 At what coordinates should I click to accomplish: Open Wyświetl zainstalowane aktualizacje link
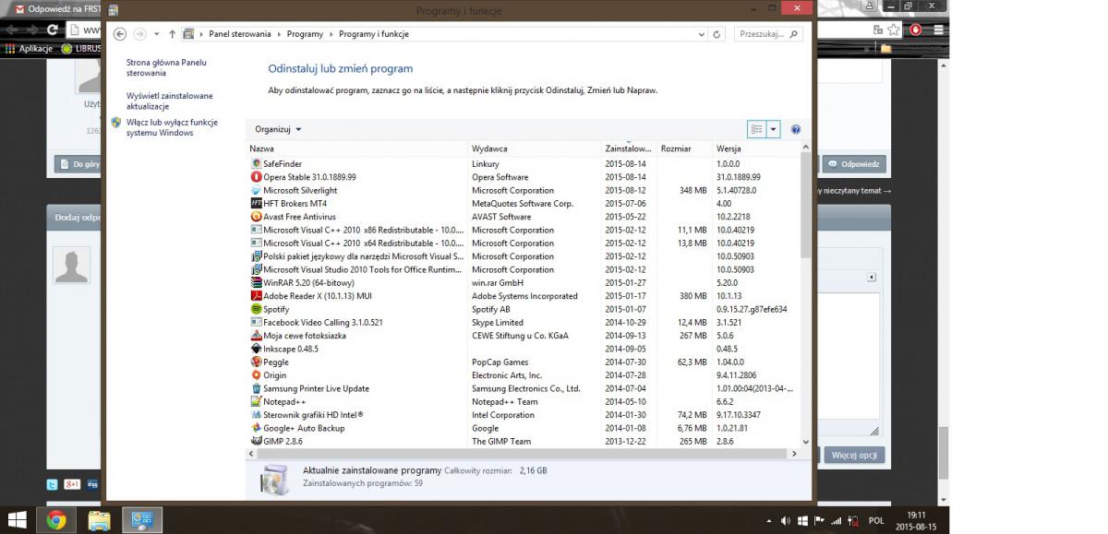[170, 101]
